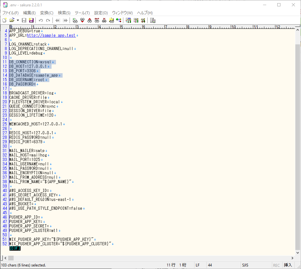Viewport: 301px width, 269px height.
Task: Click the ruler at column mark 5
Action: coord(121,27)
